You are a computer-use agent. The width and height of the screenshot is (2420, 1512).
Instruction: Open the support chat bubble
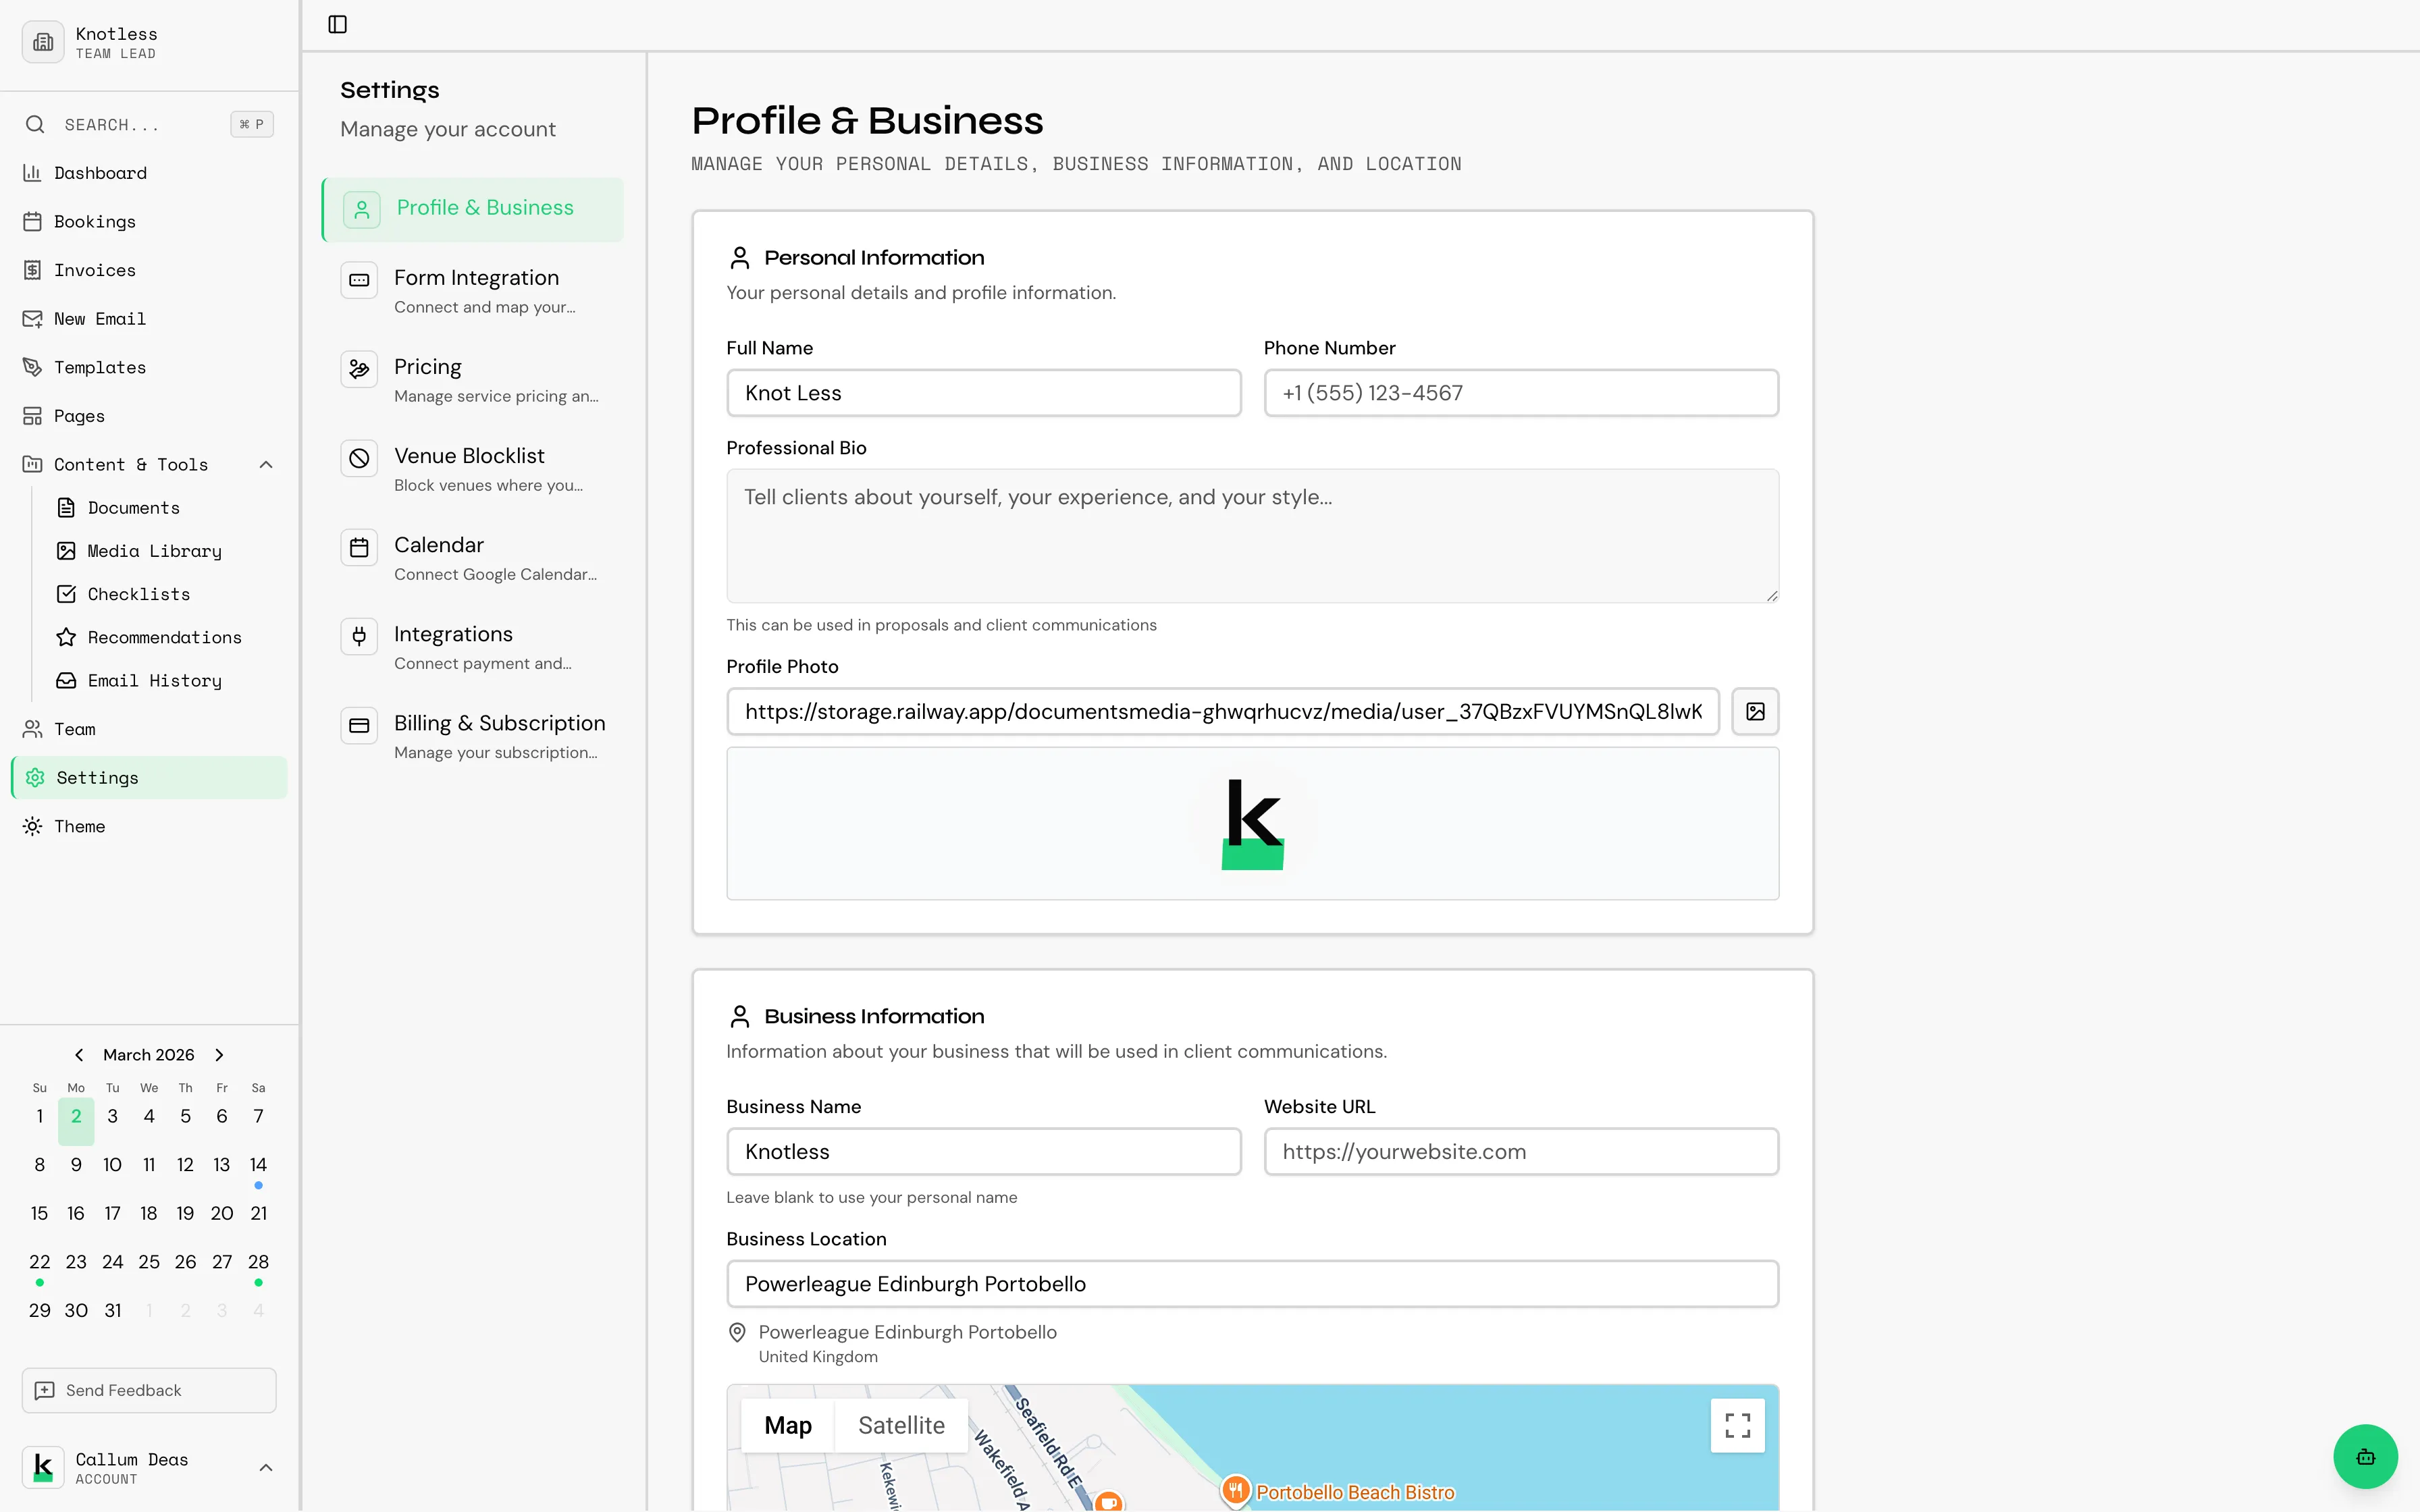tap(2364, 1456)
